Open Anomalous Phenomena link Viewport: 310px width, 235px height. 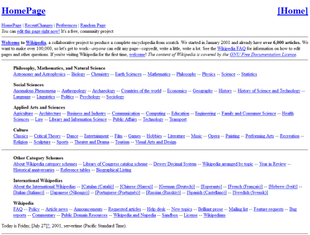[x=35, y=91]
